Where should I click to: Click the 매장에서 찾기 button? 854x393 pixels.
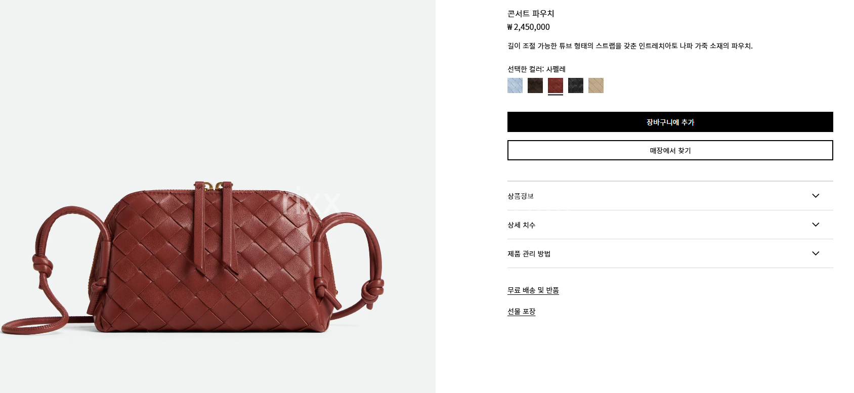click(670, 150)
